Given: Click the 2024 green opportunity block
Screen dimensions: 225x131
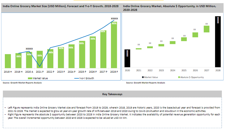Looking at the screenshot, I should [173, 42].
